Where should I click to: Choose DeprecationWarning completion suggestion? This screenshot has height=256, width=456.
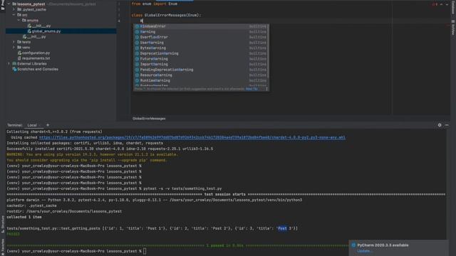[x=201, y=53]
